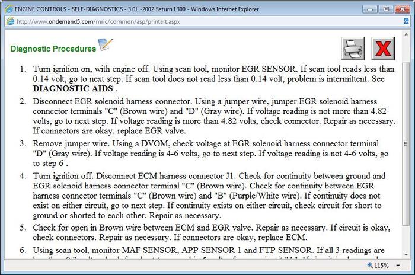Screen dimensions: 415x275
Task: Click the printer icon to print the article
Action: tap(353, 49)
